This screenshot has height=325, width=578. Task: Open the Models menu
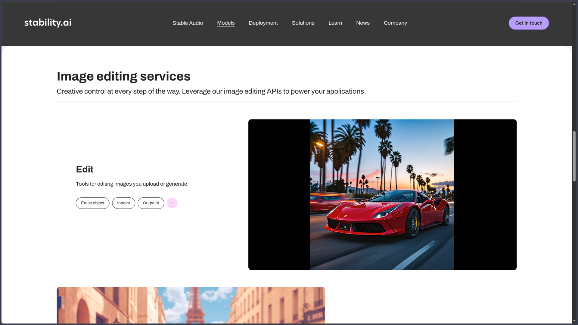click(x=226, y=23)
